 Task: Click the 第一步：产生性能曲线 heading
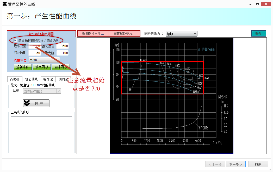(x=41, y=16)
